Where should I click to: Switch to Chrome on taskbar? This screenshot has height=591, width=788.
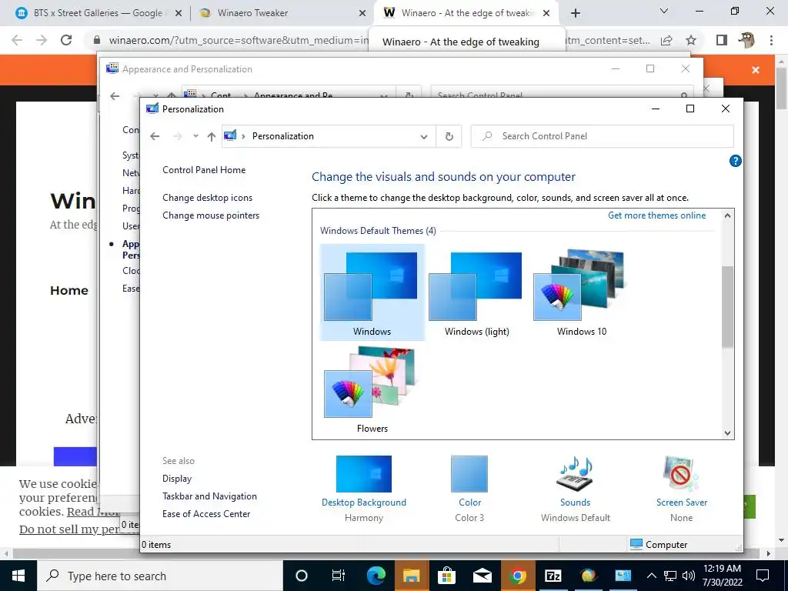[x=517, y=576]
